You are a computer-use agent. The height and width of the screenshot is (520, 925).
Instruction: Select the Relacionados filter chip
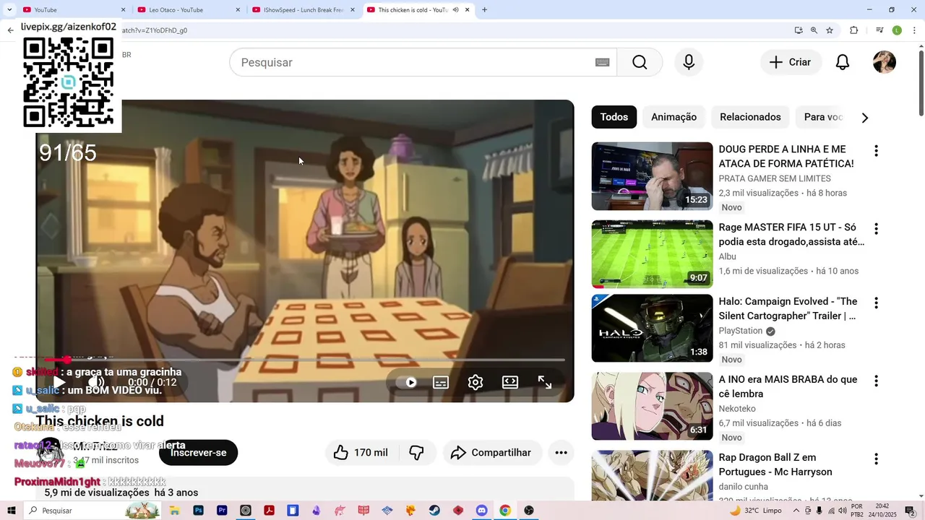[x=750, y=117]
